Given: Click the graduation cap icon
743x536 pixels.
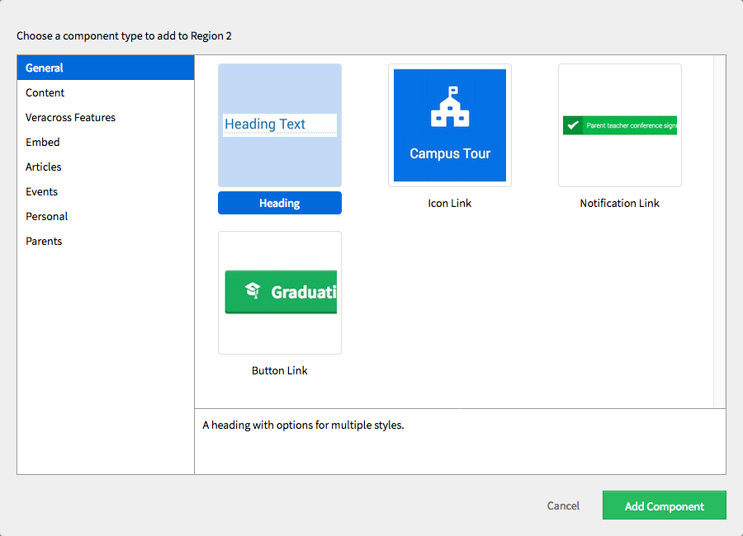Looking at the screenshot, I should pos(253,290).
